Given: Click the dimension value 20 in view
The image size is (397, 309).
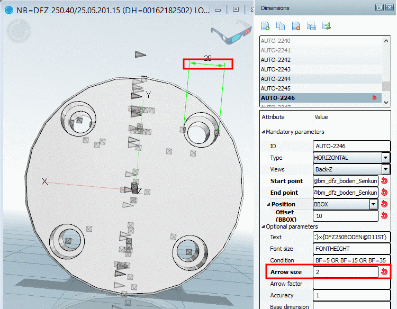Looking at the screenshot, I should 207,58.
